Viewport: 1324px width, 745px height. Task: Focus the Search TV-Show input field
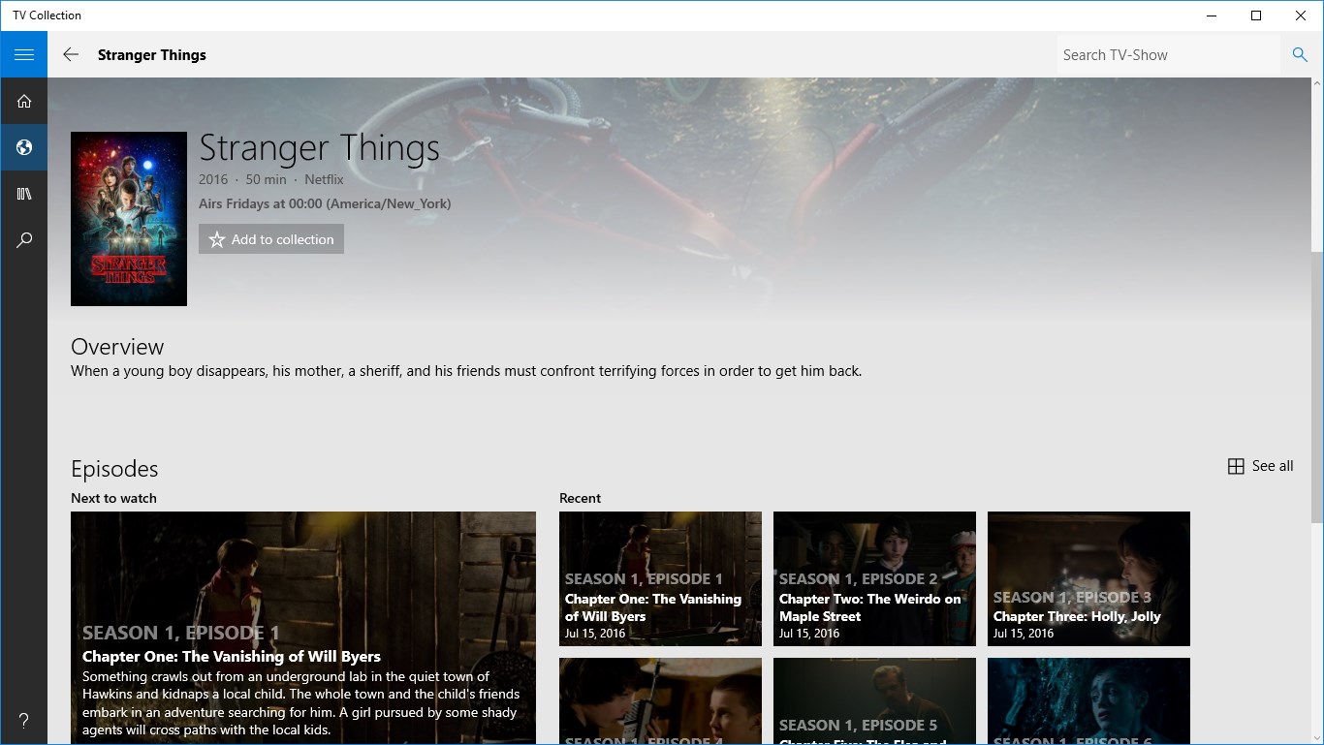(x=1169, y=55)
